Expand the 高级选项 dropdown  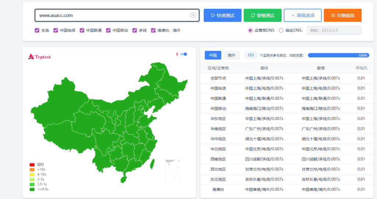point(303,15)
